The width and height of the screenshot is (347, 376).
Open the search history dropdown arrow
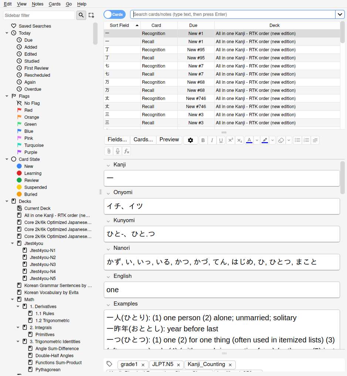tap(340, 14)
